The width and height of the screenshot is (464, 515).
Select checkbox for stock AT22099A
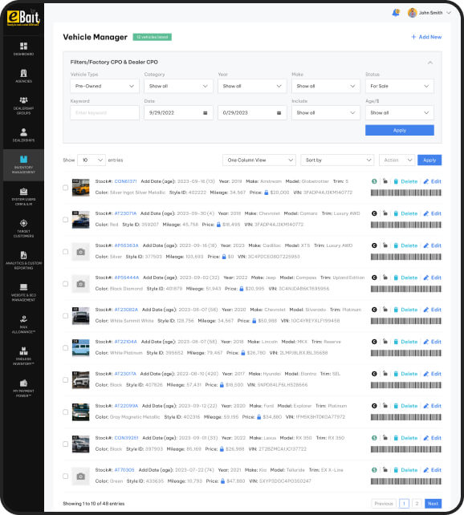point(65,412)
